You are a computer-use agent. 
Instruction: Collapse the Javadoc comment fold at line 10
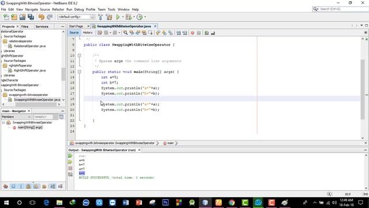pos(80,55)
